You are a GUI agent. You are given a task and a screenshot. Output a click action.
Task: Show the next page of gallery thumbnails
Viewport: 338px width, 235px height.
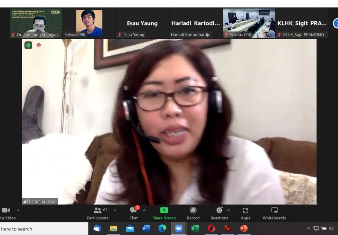[x=335, y=23]
